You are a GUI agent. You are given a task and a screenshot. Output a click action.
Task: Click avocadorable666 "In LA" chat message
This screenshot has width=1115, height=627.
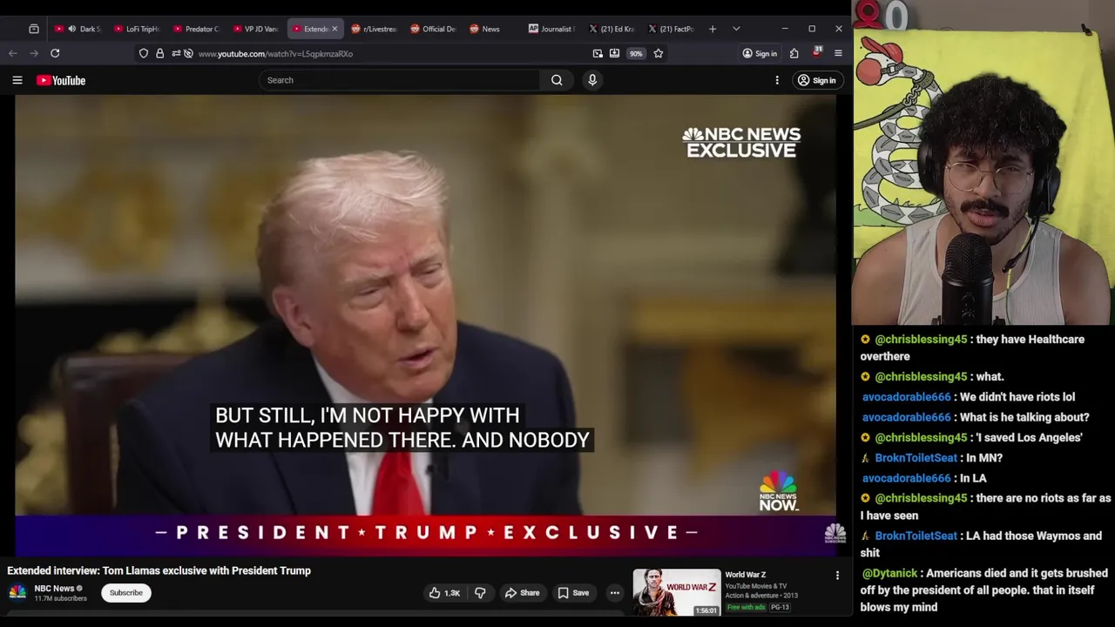pos(924,478)
